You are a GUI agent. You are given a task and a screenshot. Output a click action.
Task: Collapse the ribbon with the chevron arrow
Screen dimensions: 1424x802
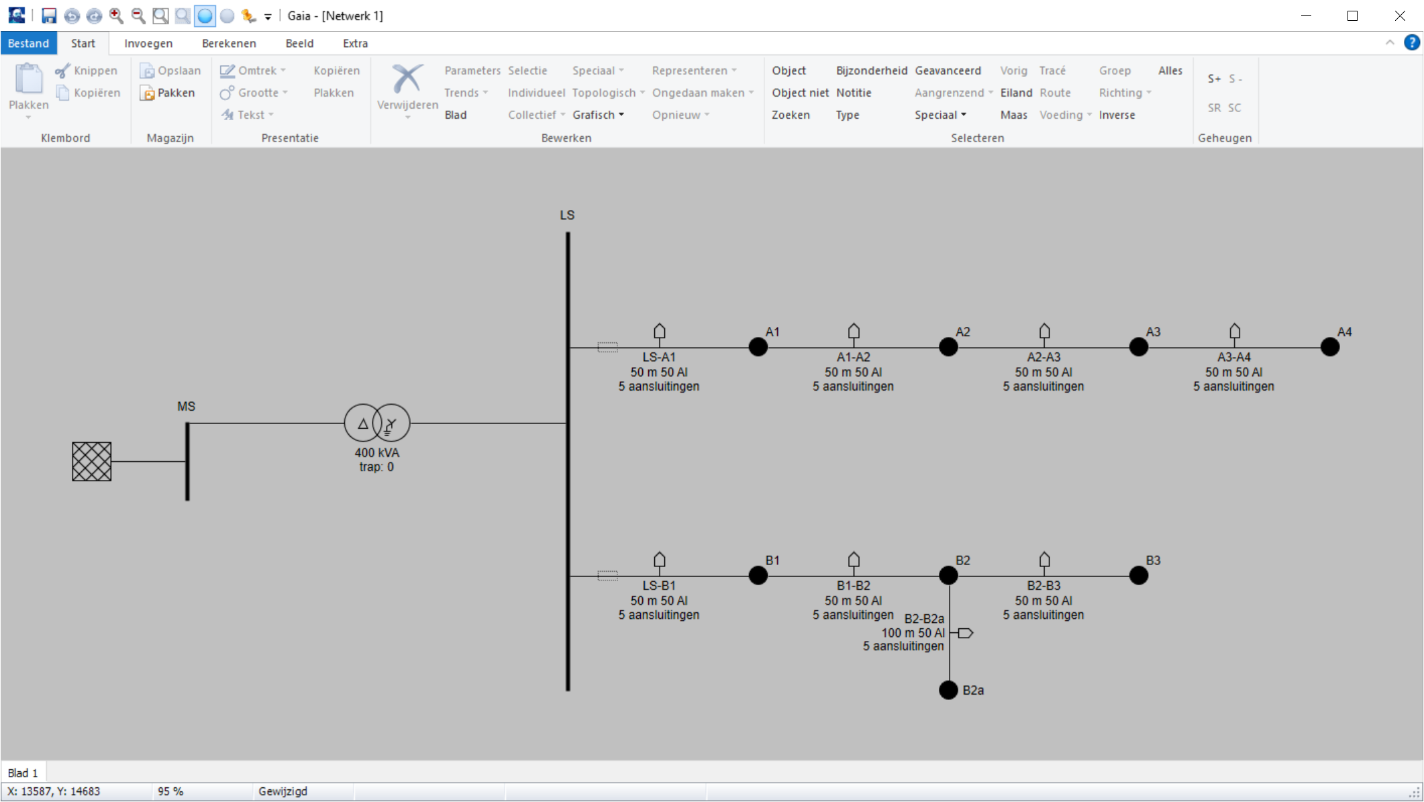point(1389,43)
